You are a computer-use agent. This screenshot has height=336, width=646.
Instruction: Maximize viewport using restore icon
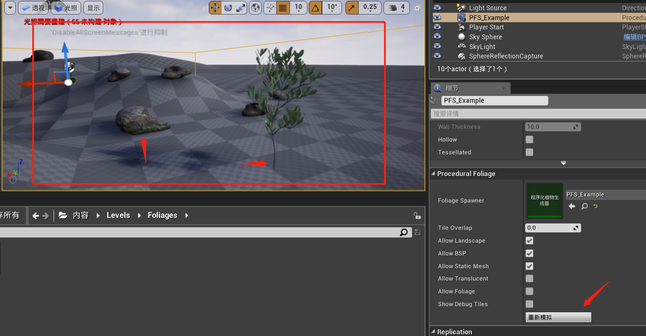418,8
